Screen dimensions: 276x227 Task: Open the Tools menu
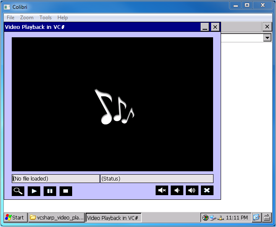point(45,18)
